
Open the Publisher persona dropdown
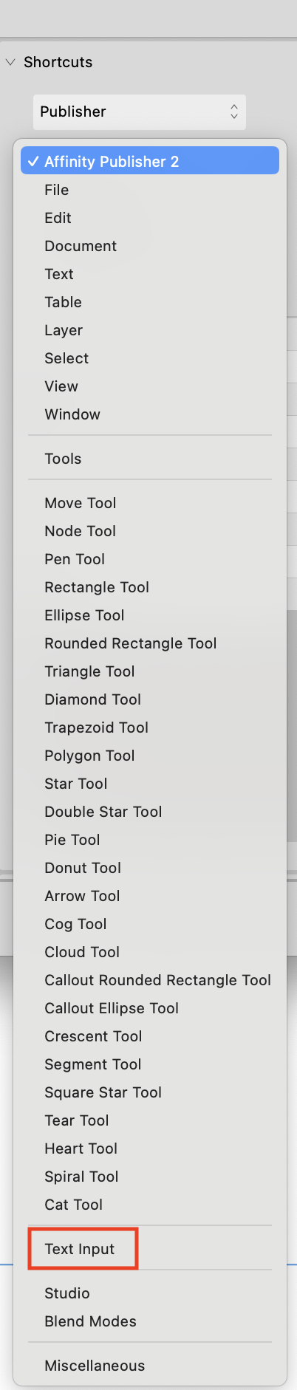click(x=140, y=112)
